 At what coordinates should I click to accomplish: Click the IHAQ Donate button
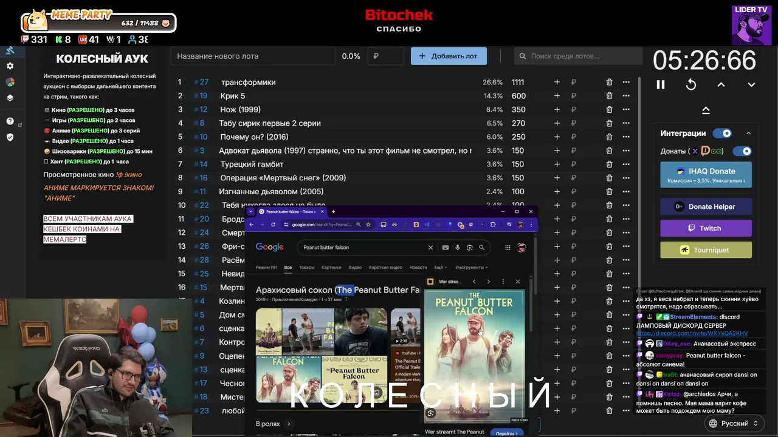point(706,175)
